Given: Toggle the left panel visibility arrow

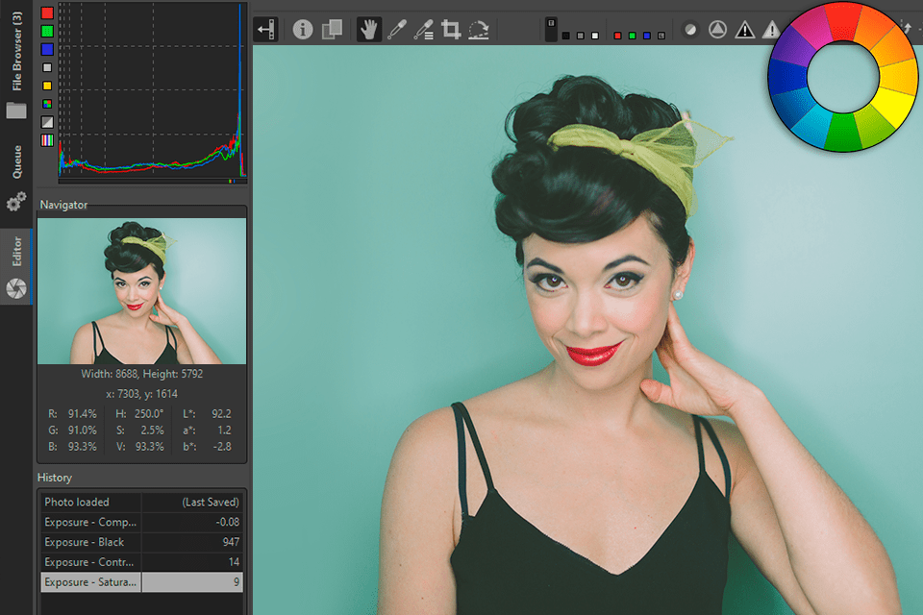Looking at the screenshot, I should click(x=265, y=31).
